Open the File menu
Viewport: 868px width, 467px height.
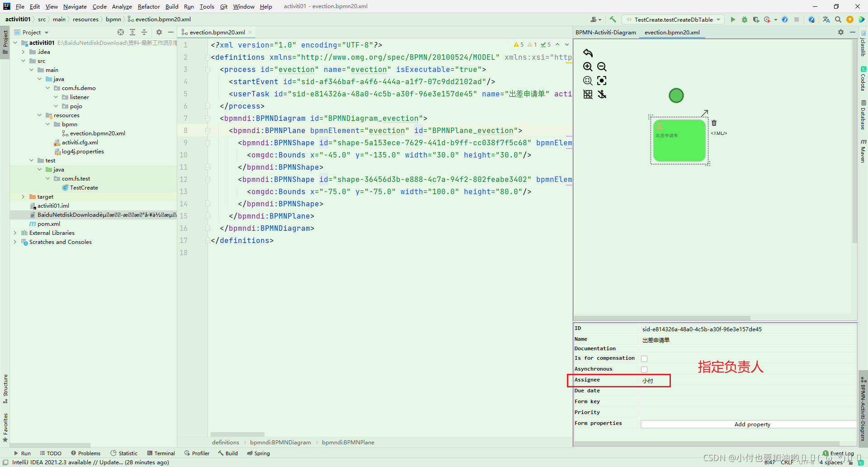pyautogui.click(x=20, y=6)
